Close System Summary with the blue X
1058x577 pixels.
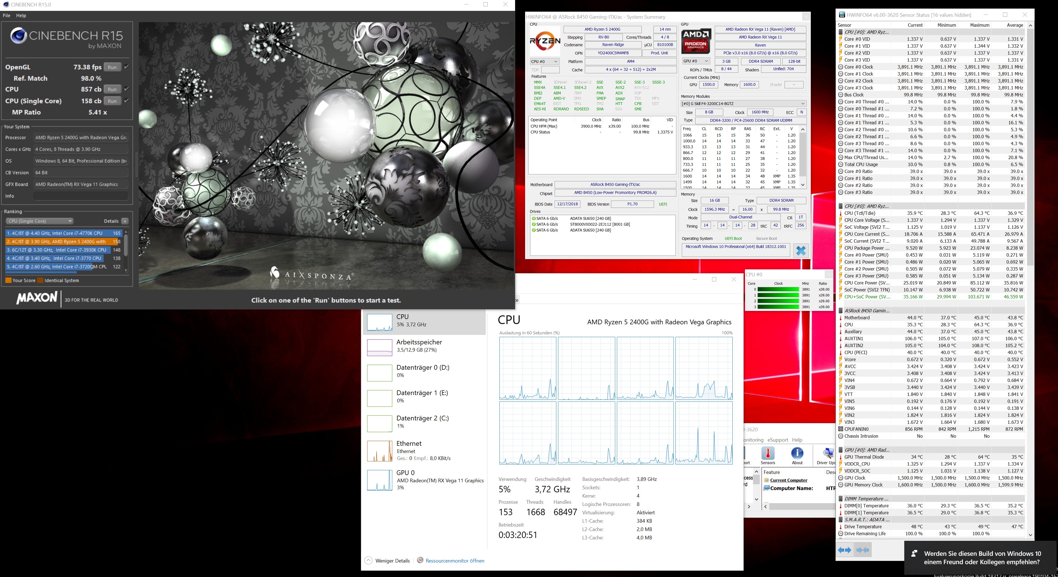[801, 250]
